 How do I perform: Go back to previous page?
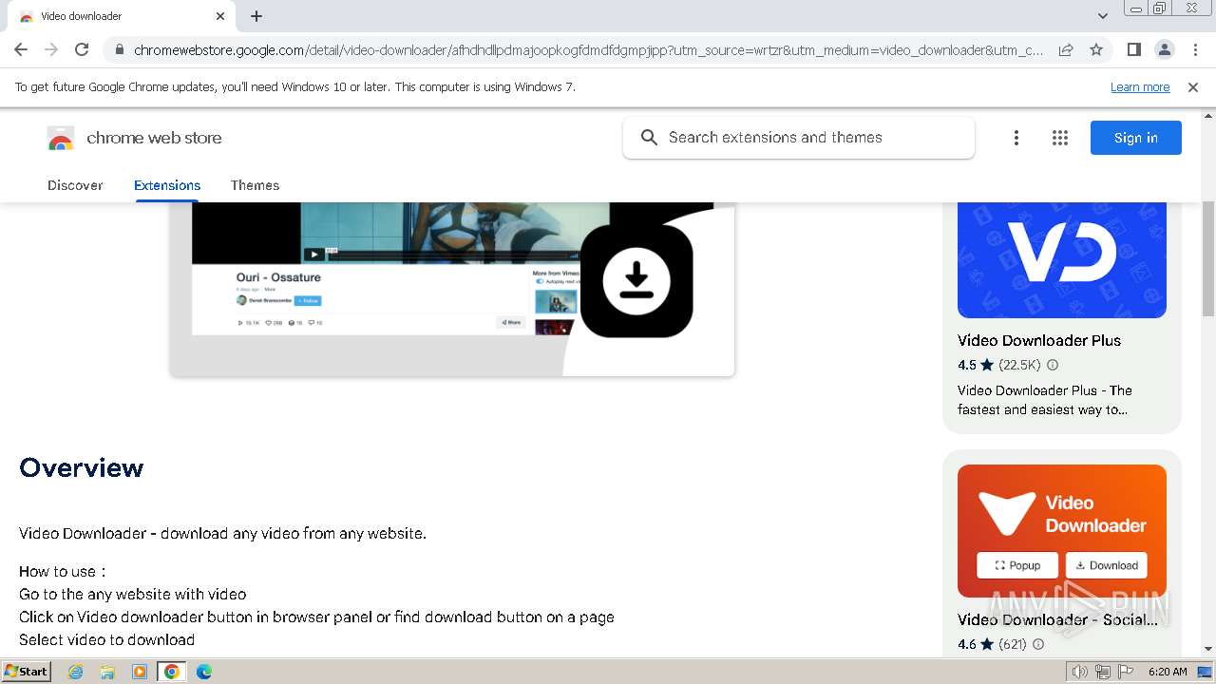(x=21, y=49)
